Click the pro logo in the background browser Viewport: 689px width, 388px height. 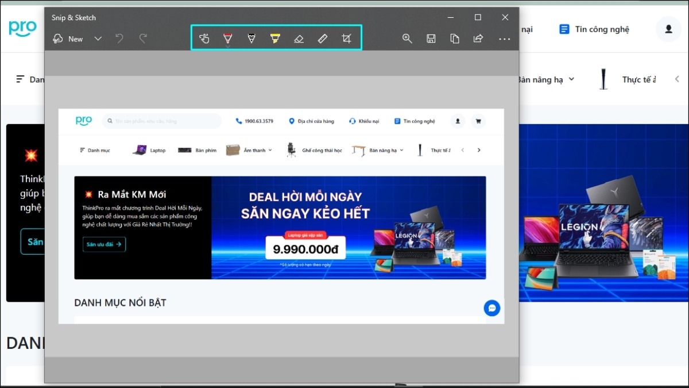tap(23, 28)
